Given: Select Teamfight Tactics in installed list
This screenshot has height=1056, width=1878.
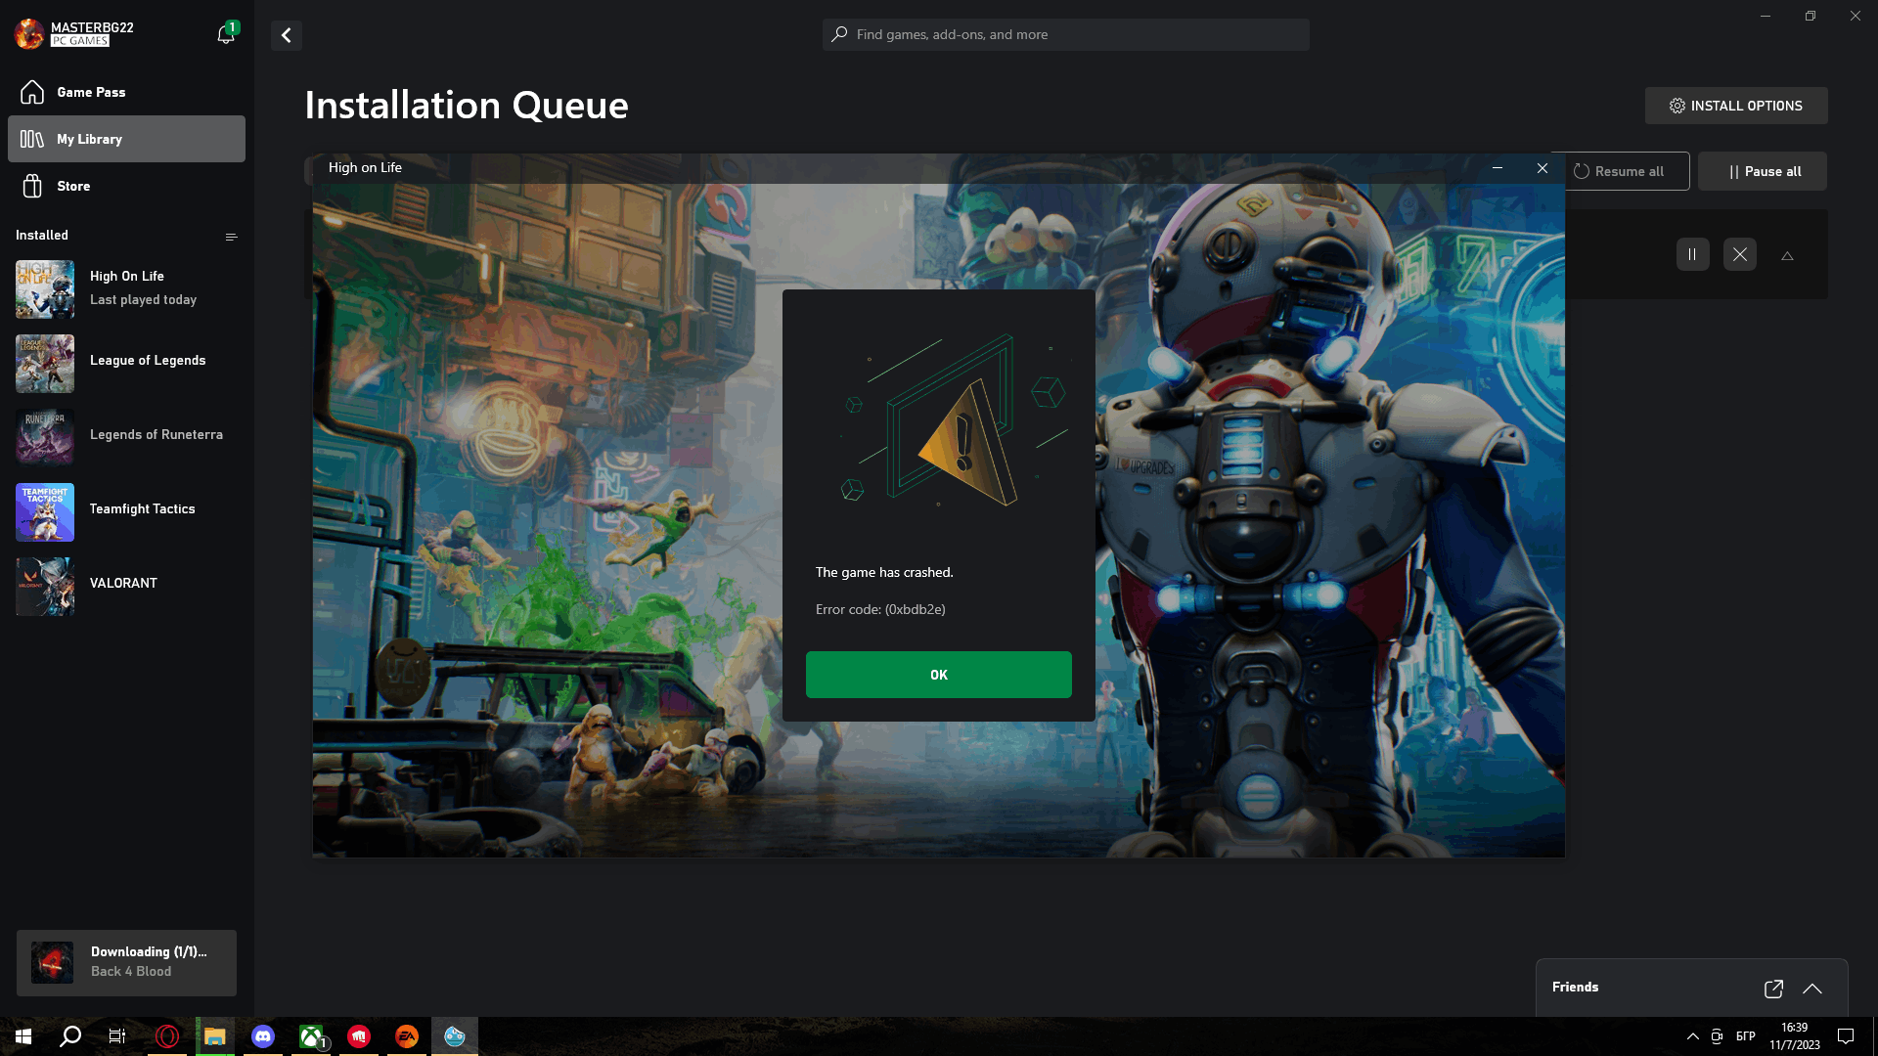Looking at the screenshot, I should [126, 511].
